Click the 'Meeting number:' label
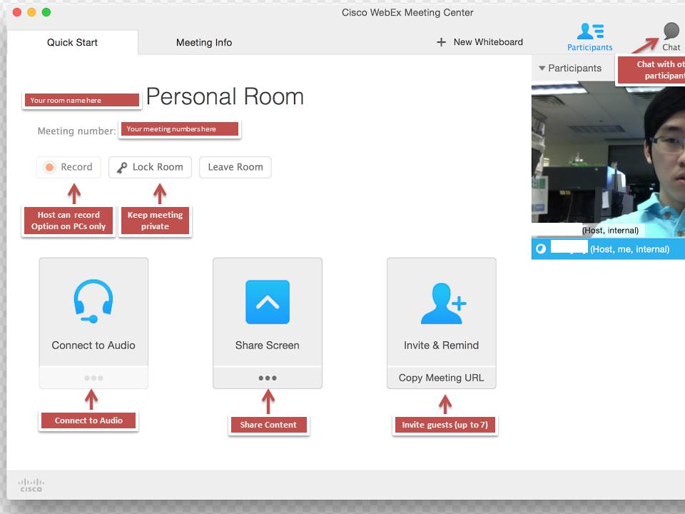Image resolution: width=685 pixels, height=514 pixels. [x=77, y=131]
